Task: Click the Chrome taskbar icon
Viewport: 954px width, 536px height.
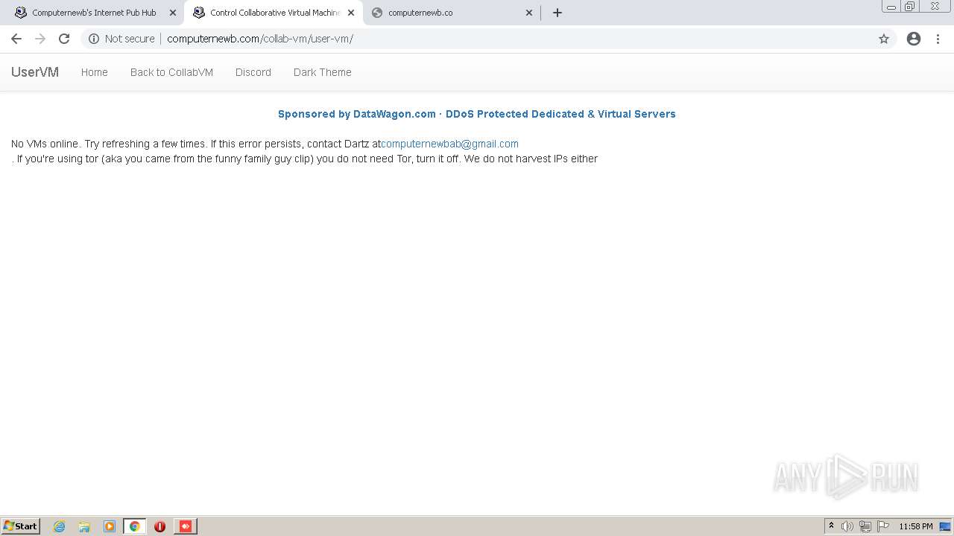Action: (x=135, y=526)
